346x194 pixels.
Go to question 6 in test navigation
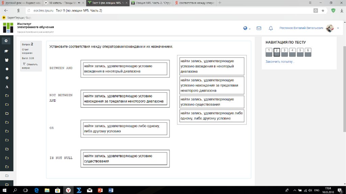tap(308, 52)
